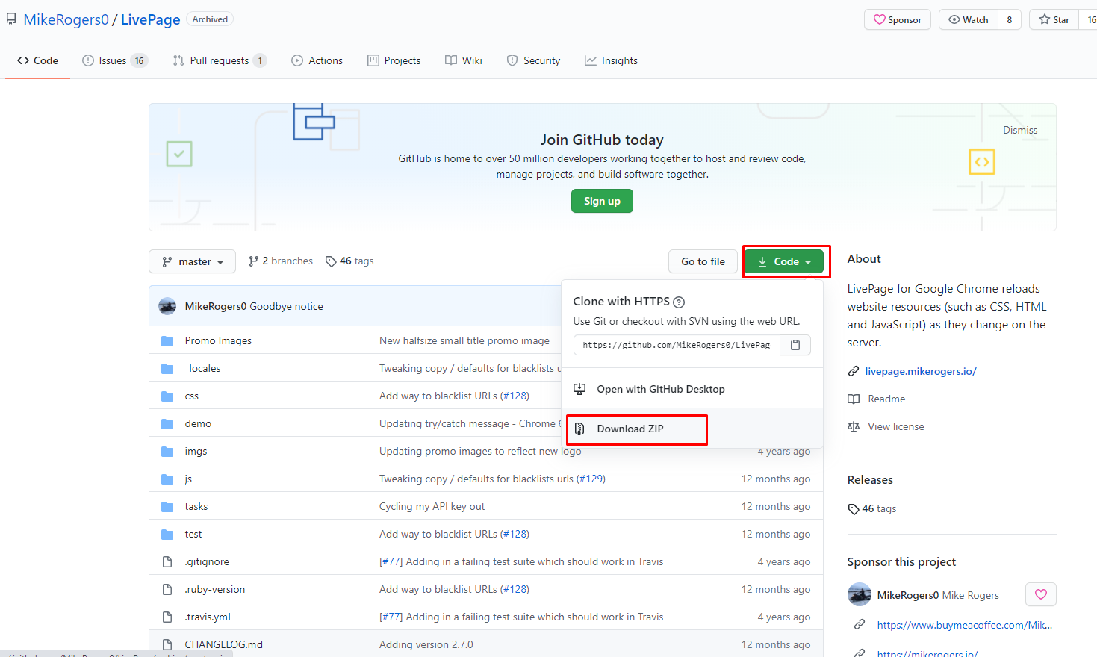Open the Releases heading link
This screenshot has height=657, width=1097.
click(870, 479)
